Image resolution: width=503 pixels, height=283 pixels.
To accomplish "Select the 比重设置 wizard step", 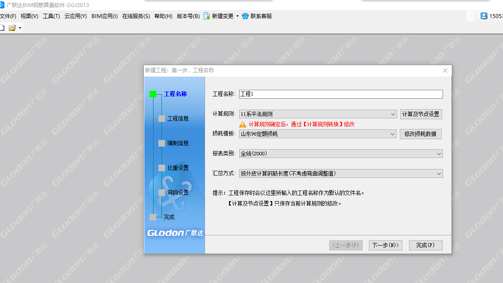I will [178, 168].
